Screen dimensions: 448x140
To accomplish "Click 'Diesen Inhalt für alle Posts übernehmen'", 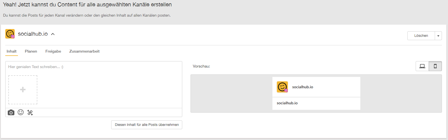I will [147, 125].
